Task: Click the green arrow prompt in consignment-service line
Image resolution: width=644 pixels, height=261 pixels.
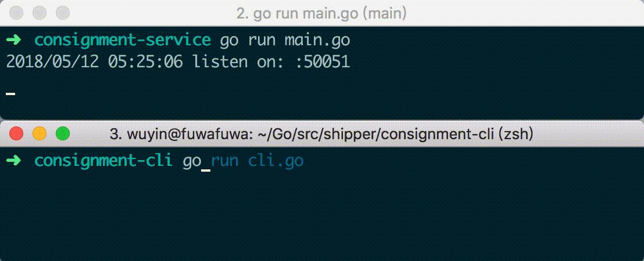Action: 14,40
